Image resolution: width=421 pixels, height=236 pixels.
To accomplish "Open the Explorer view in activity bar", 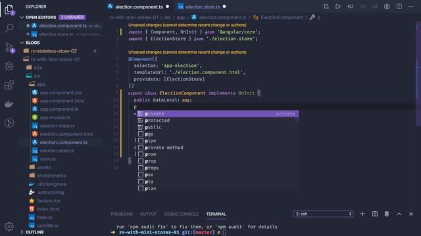I will pyautogui.click(x=9, y=10).
